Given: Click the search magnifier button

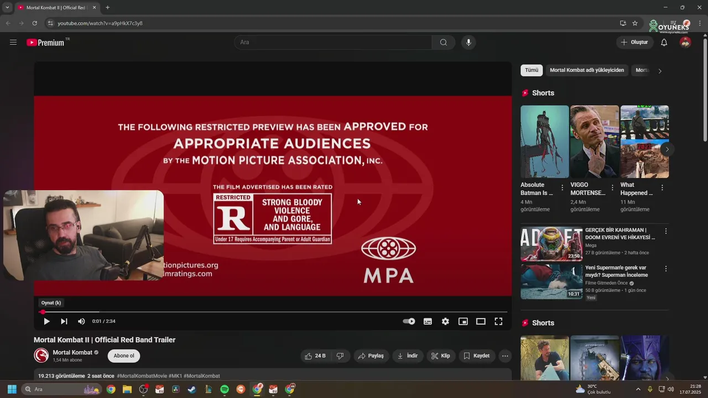Looking at the screenshot, I should [444, 42].
